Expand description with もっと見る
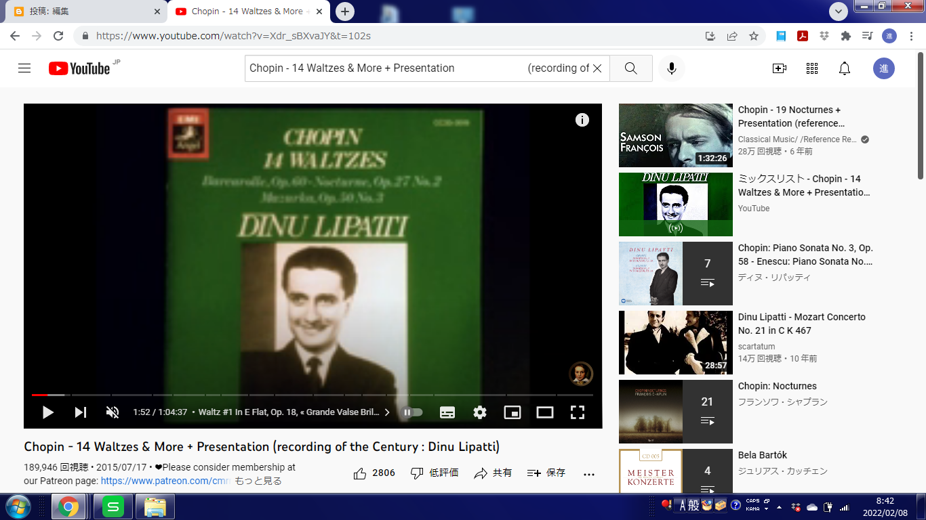 point(258,481)
